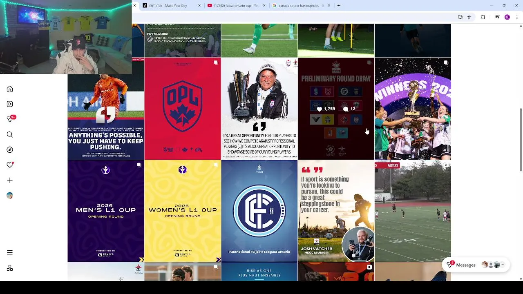Open the 2026 Men's L1 Cup post

106,211
